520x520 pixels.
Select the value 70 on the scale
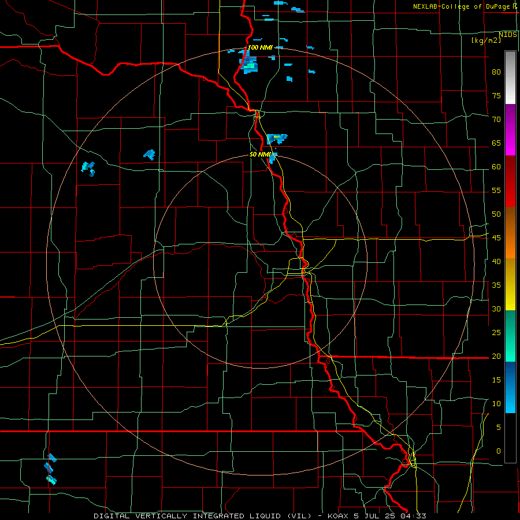[x=496, y=120]
